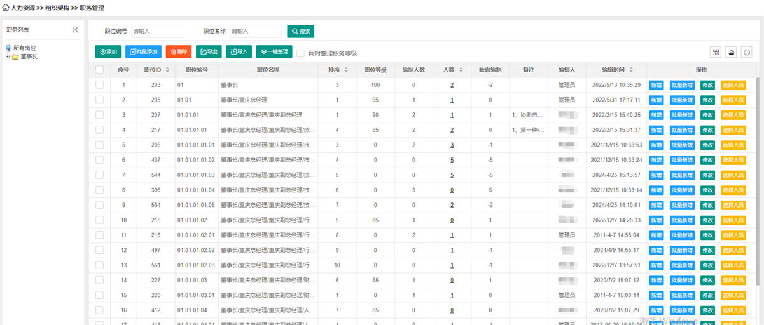Screen dimensions: 764x325
Task: Select 所有岗位 in the tree
Action: click(x=25, y=48)
